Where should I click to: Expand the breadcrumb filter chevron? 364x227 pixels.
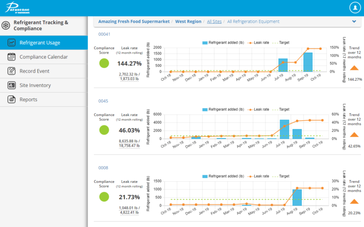tap(354, 21)
